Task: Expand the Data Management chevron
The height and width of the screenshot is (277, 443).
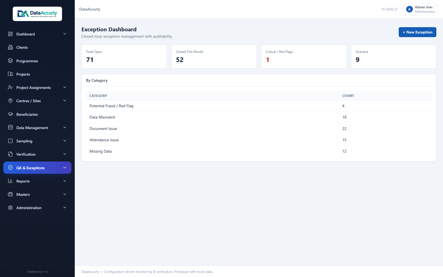Action: 65,127
